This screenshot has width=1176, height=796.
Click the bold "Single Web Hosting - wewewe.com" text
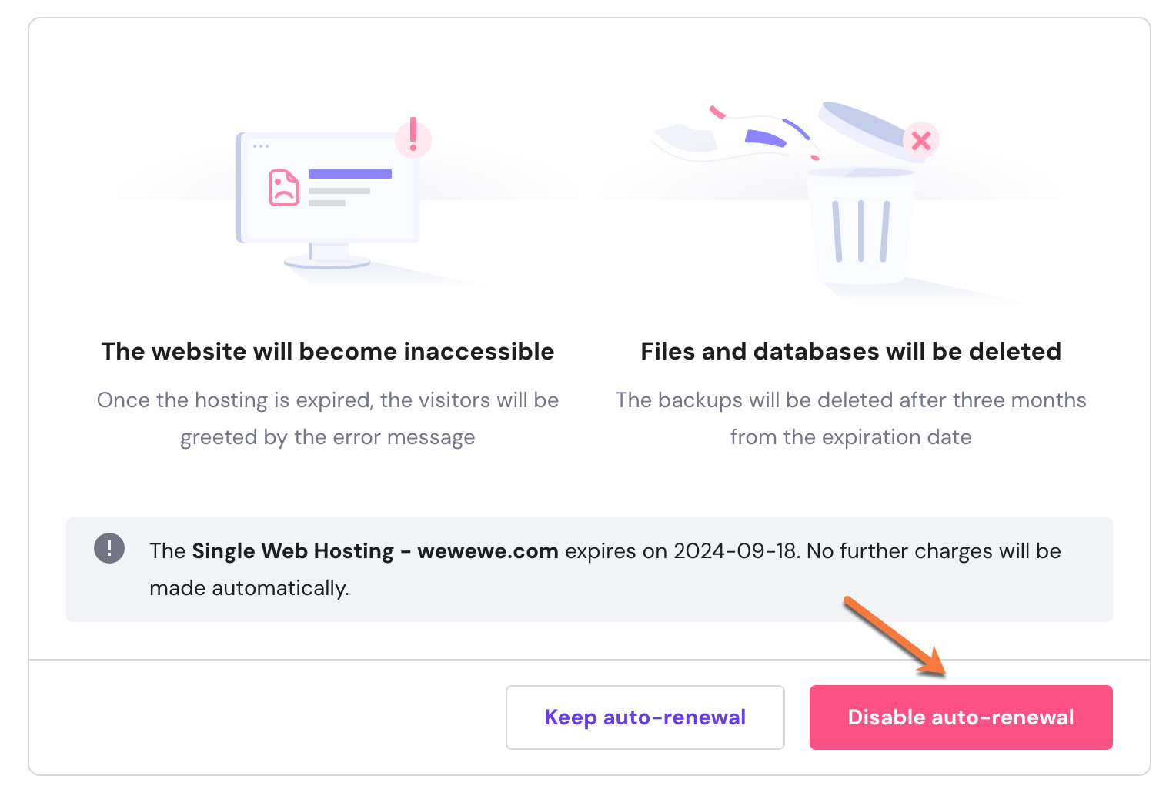(375, 551)
